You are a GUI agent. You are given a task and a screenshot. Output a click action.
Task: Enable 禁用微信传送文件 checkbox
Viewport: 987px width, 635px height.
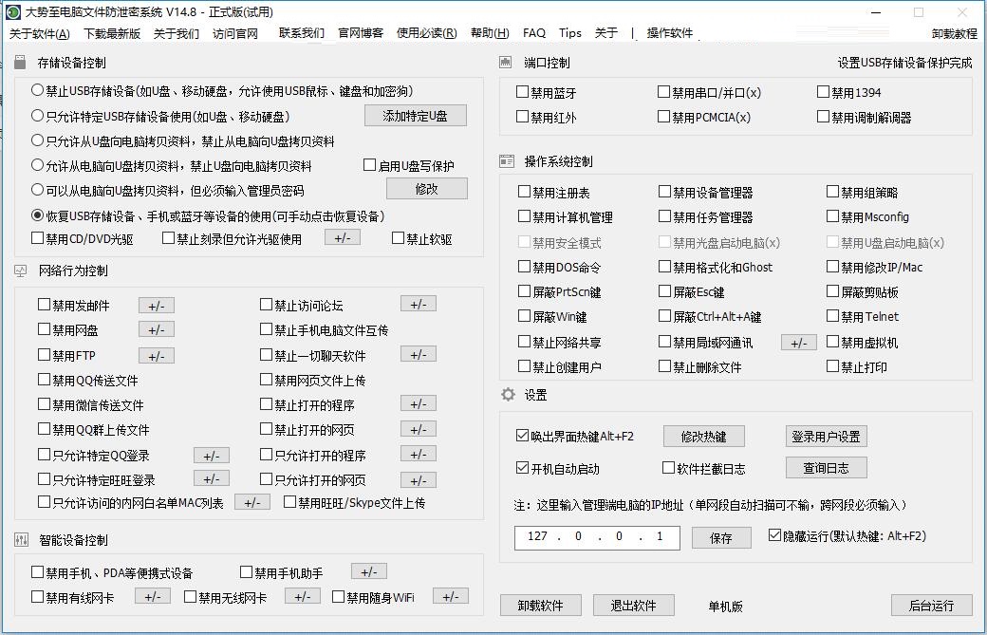(x=44, y=404)
